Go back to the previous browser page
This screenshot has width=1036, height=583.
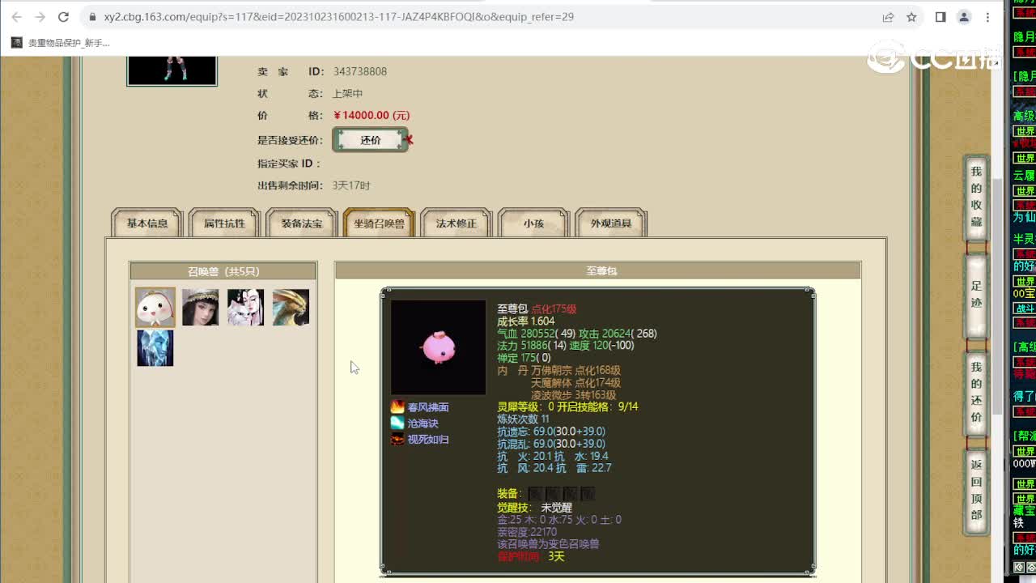pyautogui.click(x=16, y=16)
